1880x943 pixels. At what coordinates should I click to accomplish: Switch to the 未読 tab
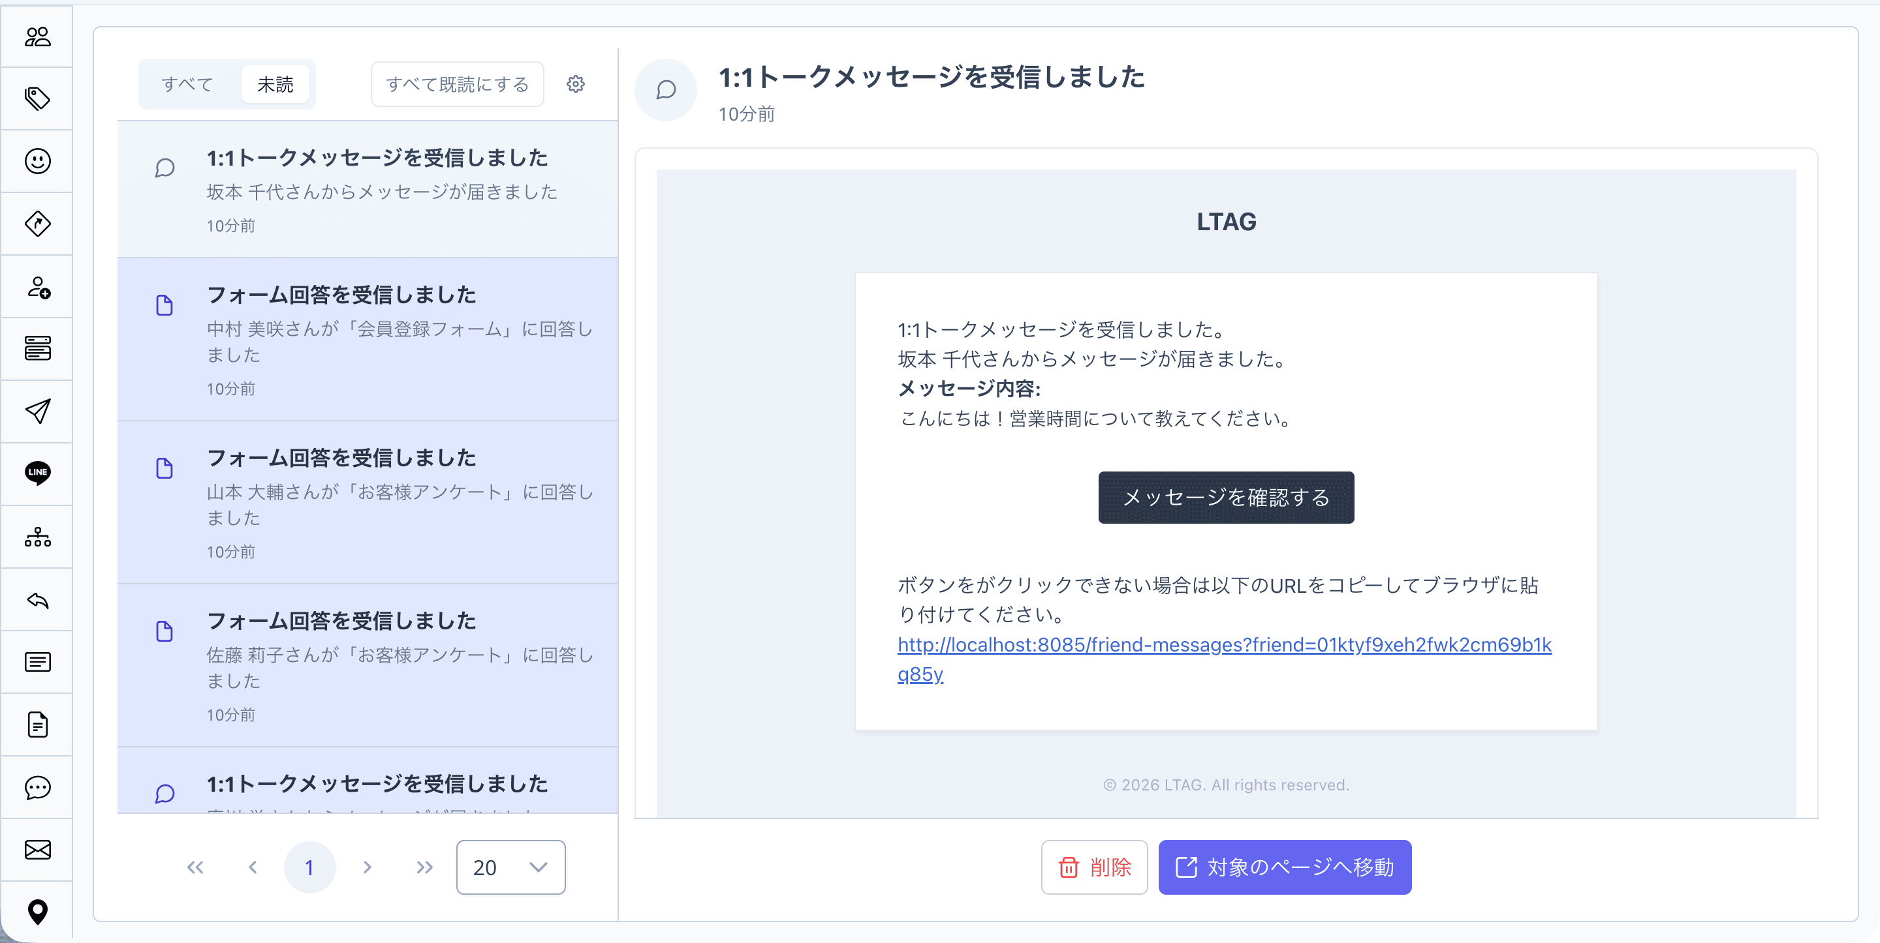click(275, 85)
